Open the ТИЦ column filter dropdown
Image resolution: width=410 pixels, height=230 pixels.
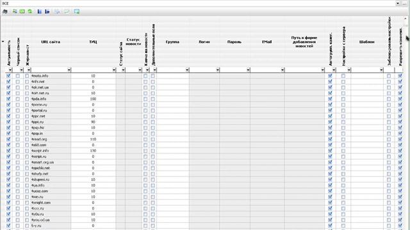(114, 70)
